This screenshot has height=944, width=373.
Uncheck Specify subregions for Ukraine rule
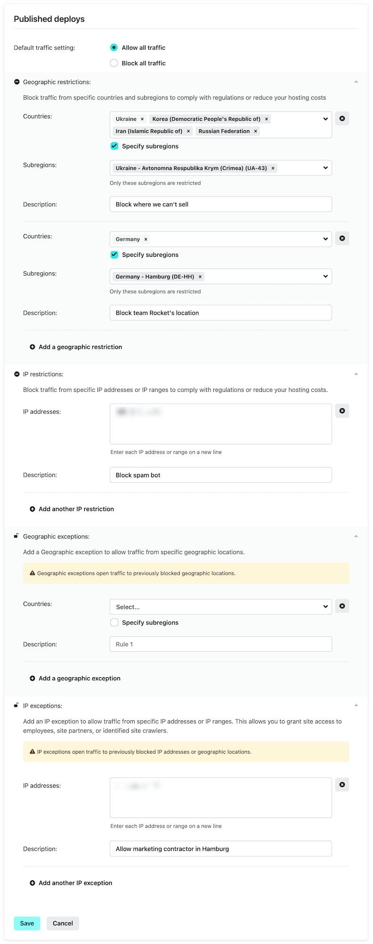tap(114, 146)
